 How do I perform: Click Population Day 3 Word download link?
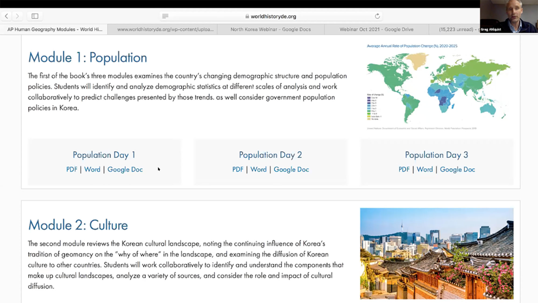[424, 169]
